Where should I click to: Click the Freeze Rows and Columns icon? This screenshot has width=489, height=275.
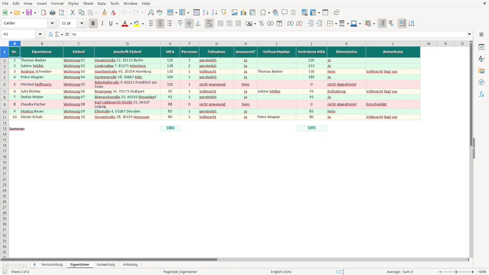click(313, 13)
